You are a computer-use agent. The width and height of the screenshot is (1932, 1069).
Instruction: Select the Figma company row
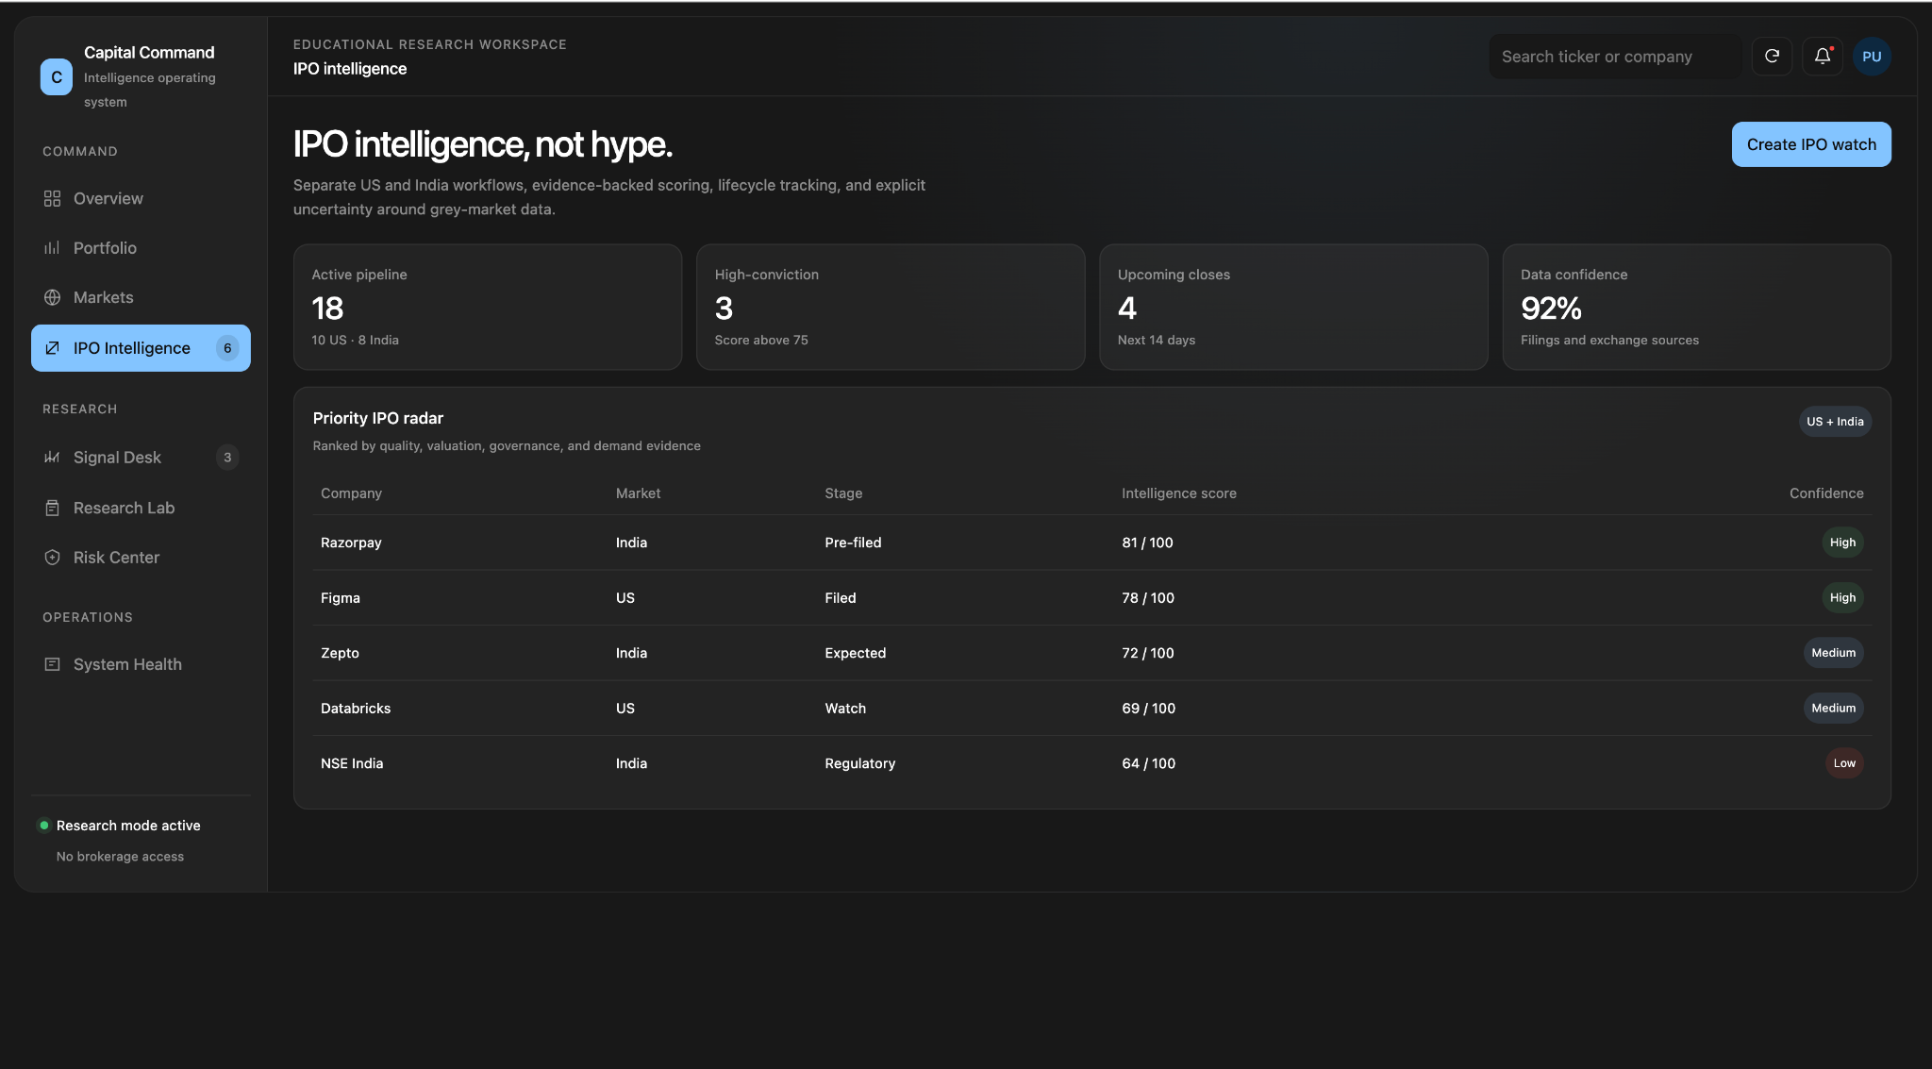click(x=1092, y=598)
